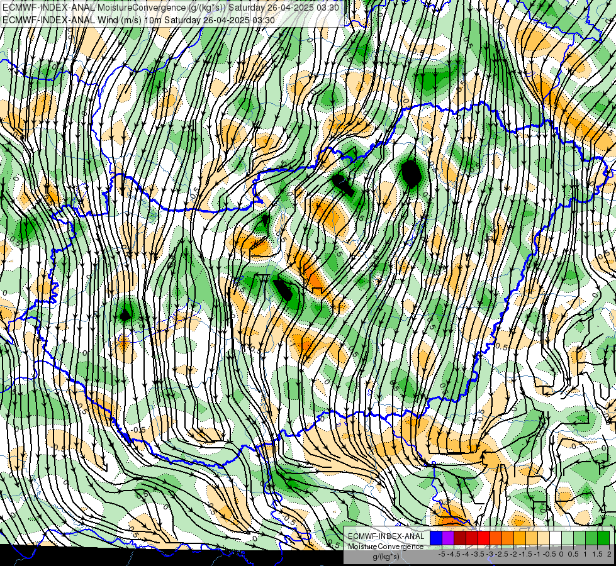
Task: Click the legend tick label -4.5
Action: [x=454, y=554]
